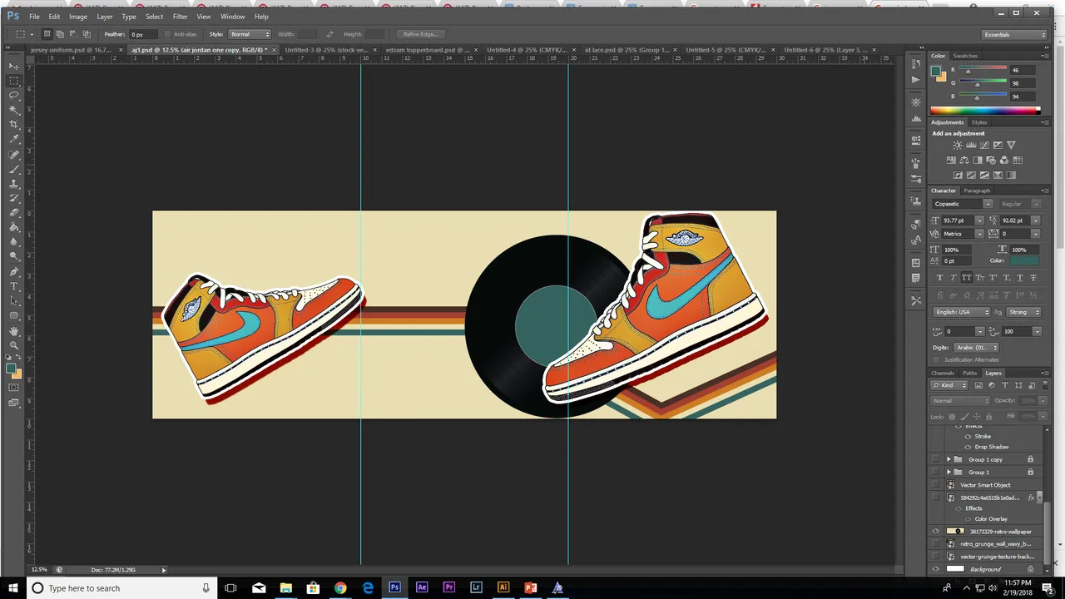Toggle the Stroke effect visibility

pyautogui.click(x=968, y=436)
